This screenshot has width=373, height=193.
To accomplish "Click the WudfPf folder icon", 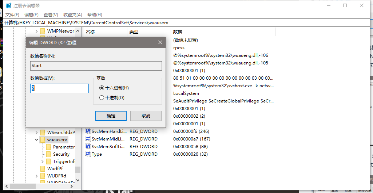I will pos(43,168).
